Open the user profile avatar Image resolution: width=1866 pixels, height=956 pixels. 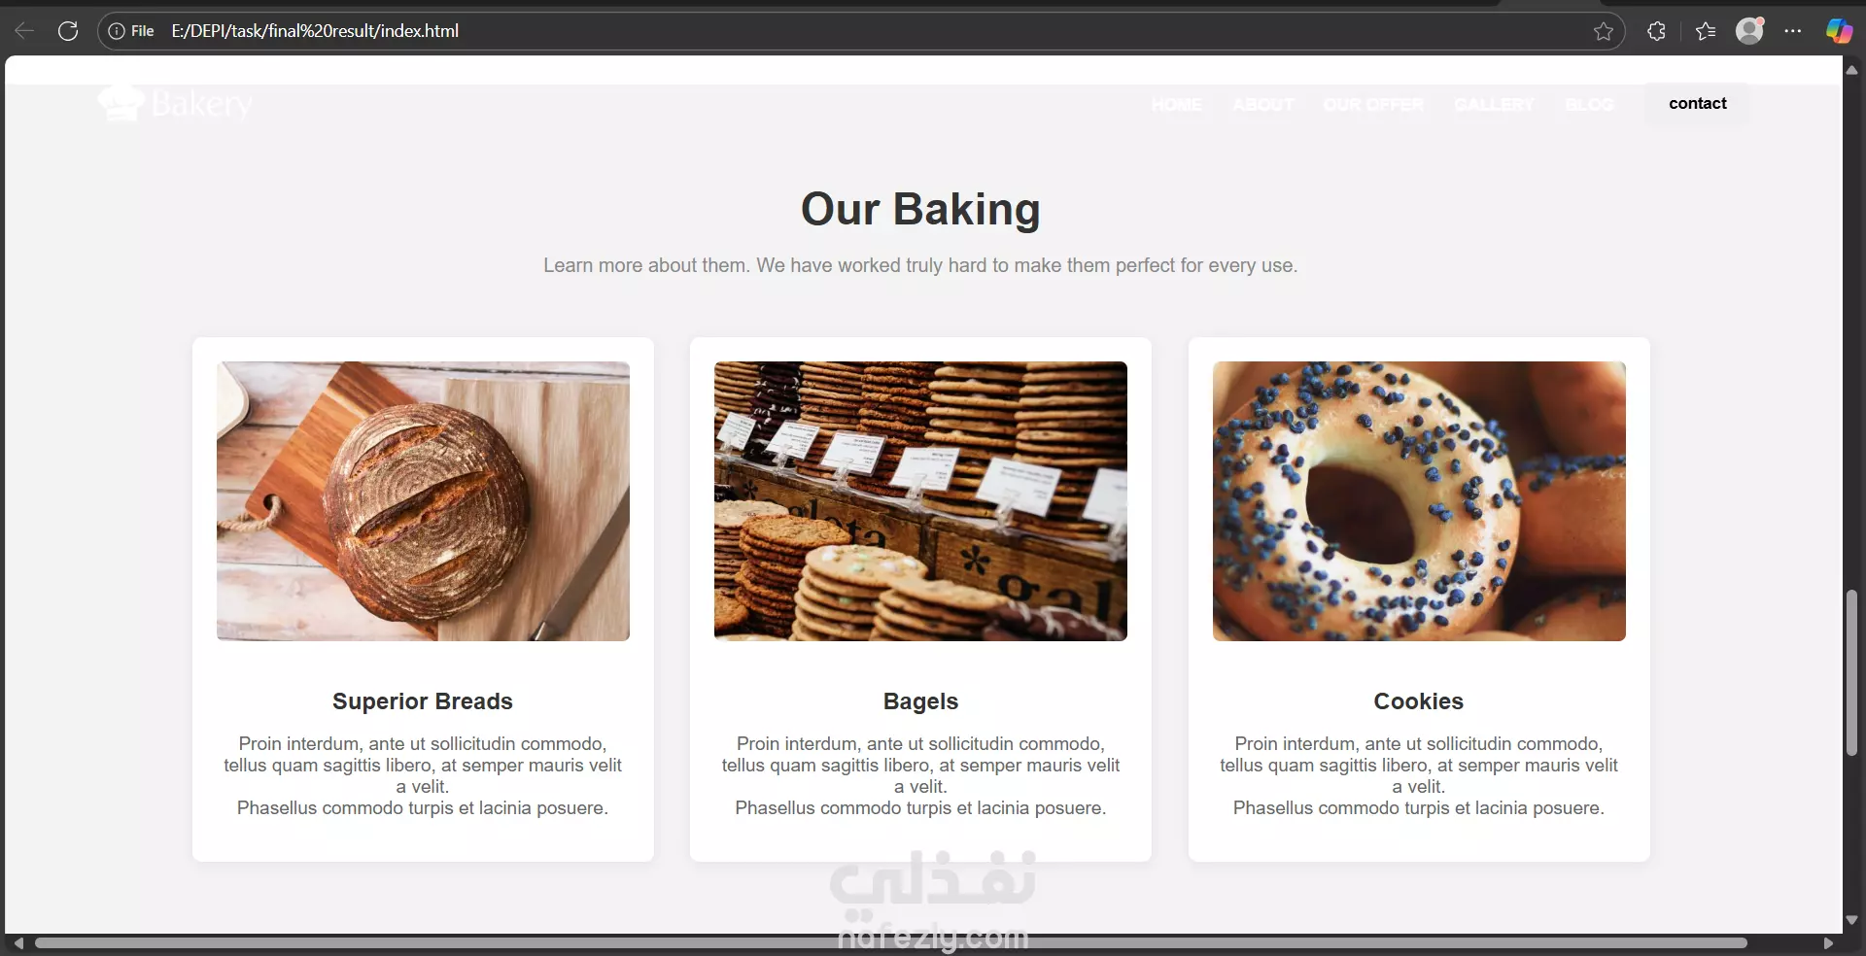[x=1750, y=31]
